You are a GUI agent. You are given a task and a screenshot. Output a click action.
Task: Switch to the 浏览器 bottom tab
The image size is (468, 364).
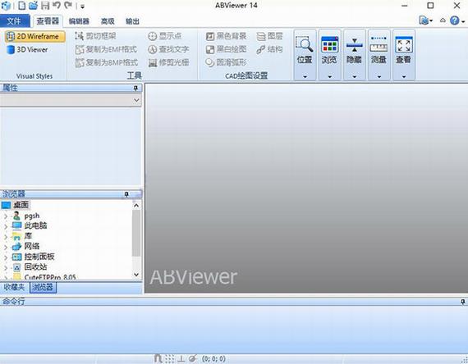coord(43,288)
